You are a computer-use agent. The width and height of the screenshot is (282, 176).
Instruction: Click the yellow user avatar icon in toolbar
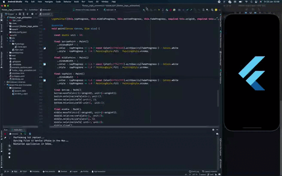(216, 10)
